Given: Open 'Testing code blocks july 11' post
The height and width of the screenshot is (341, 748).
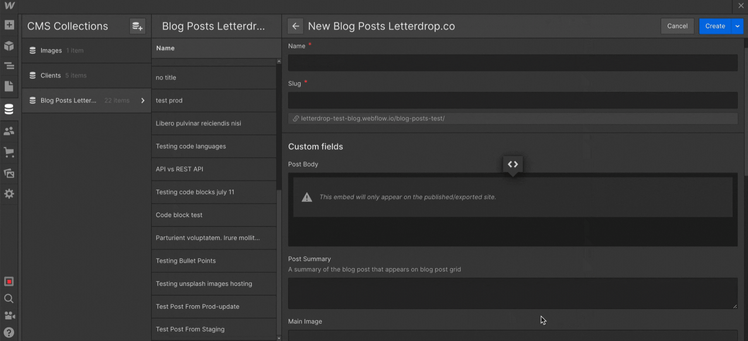Looking at the screenshot, I should tap(214, 192).
